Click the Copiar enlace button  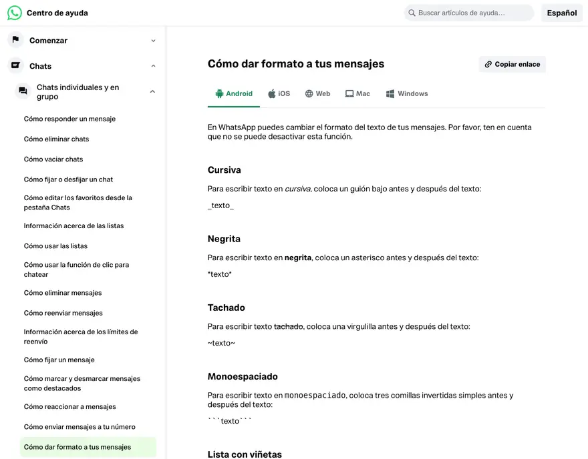tap(512, 65)
